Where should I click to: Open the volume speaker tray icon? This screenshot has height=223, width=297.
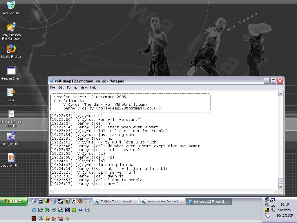[x=267, y=205]
